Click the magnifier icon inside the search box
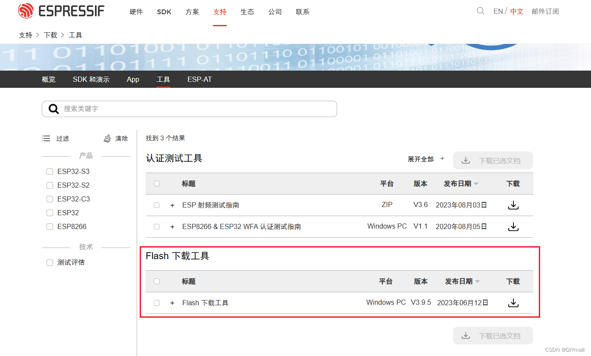 [53, 108]
